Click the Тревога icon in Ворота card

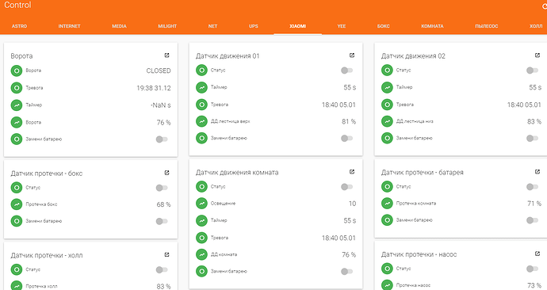click(x=17, y=88)
